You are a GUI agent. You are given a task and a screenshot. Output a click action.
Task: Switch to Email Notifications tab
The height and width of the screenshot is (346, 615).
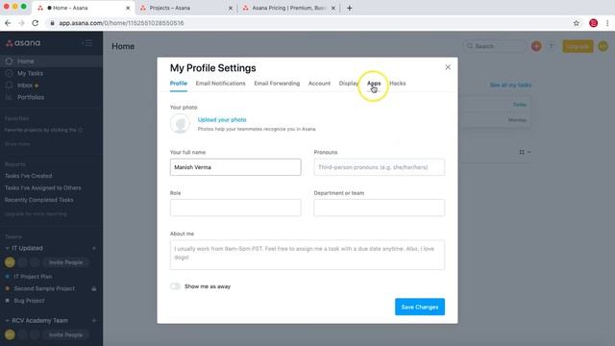coord(220,84)
